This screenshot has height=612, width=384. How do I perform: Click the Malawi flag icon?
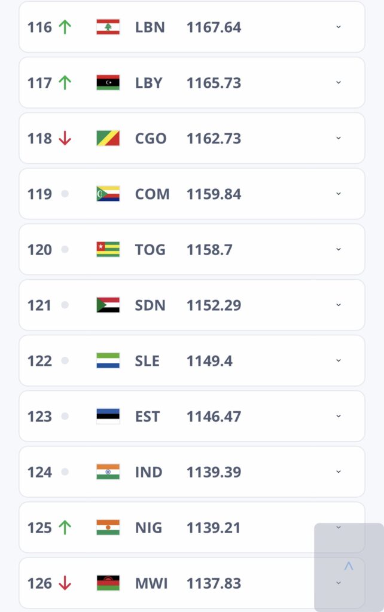(108, 583)
